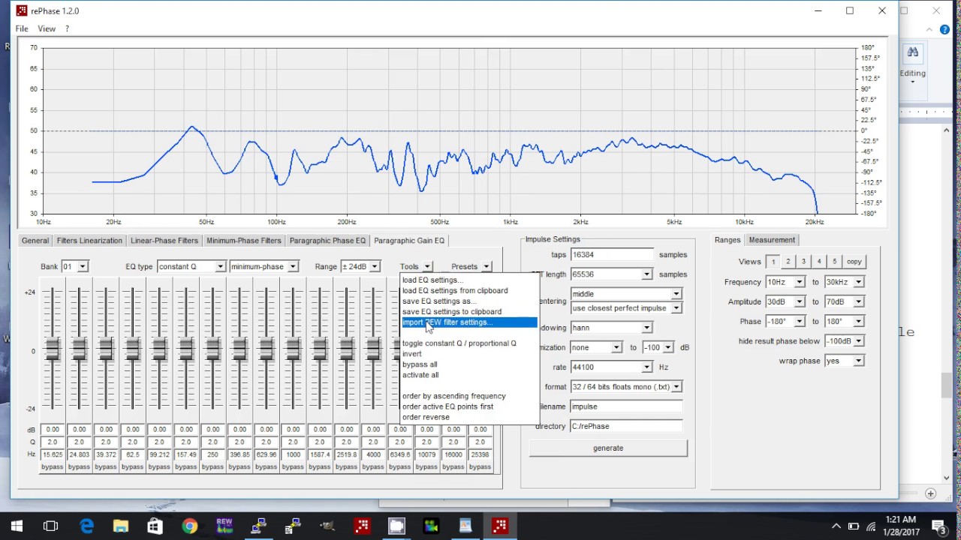Click the Views copy button
Image resolution: width=961 pixels, height=540 pixels.
point(854,262)
